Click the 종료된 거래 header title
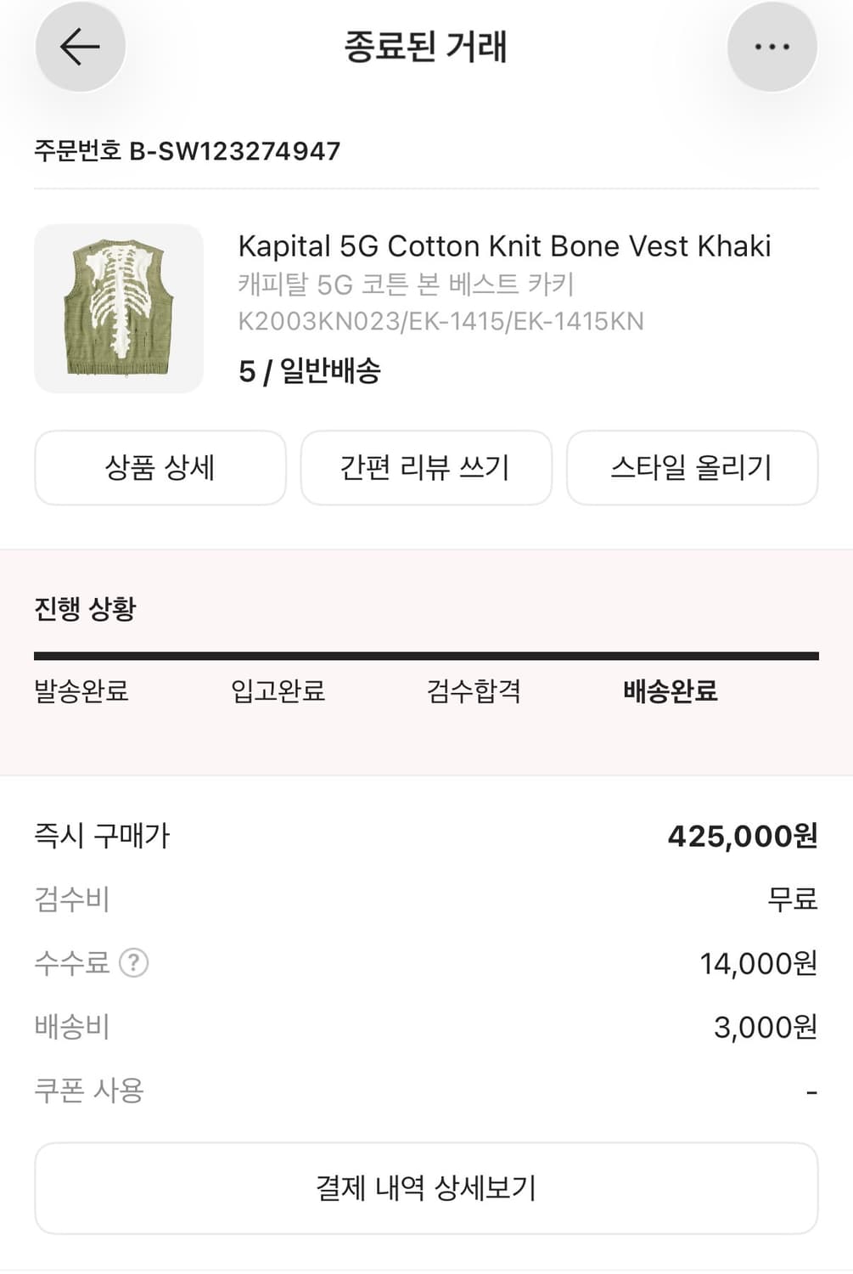This screenshot has height=1274, width=853. tap(426, 48)
